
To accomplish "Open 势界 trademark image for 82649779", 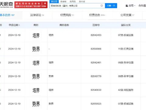I will 36,76.
